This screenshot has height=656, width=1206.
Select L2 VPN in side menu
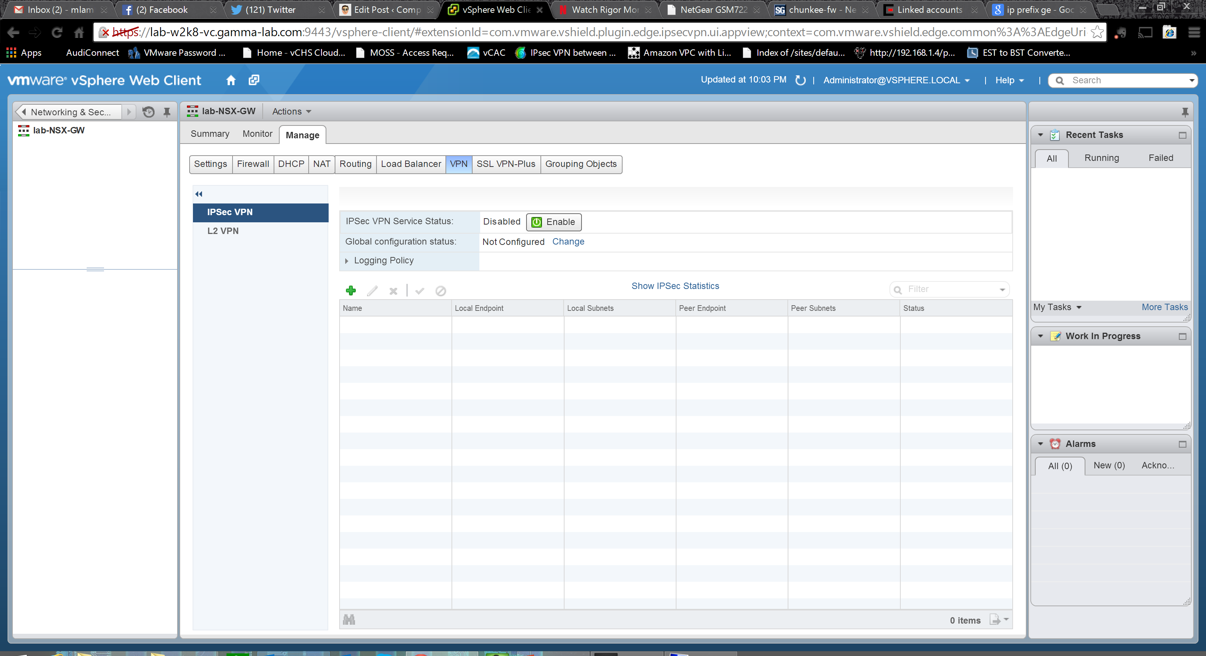(223, 231)
